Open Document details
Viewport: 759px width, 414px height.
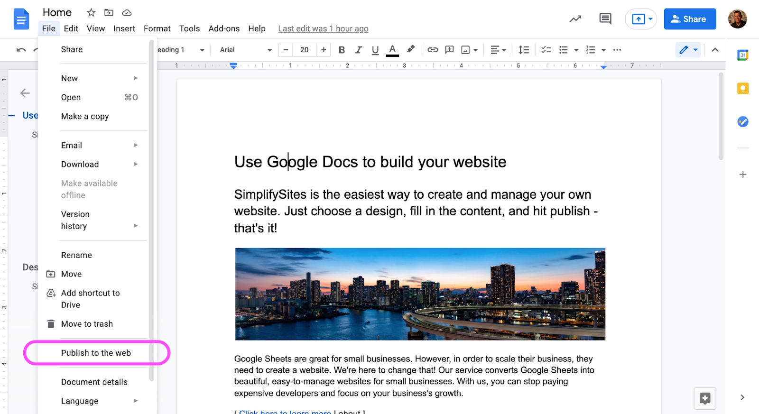coord(94,382)
